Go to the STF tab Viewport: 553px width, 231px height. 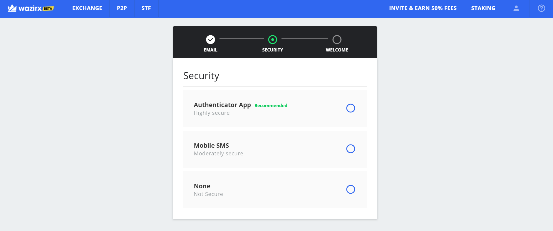tap(146, 8)
